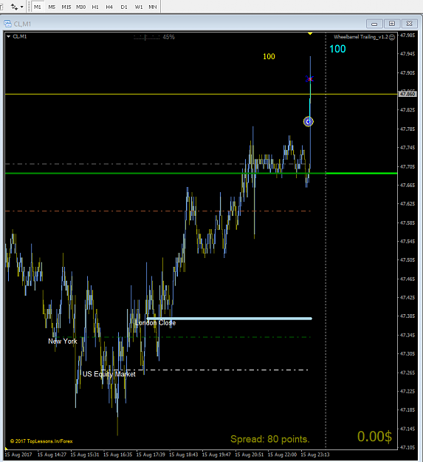Switch chart to M30 timeframe
Viewport: 423px width, 462px height.
[80, 7]
